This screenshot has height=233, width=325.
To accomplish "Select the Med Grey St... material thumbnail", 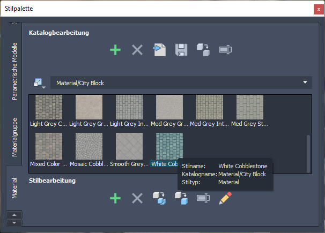I will pyautogui.click(x=250, y=107).
